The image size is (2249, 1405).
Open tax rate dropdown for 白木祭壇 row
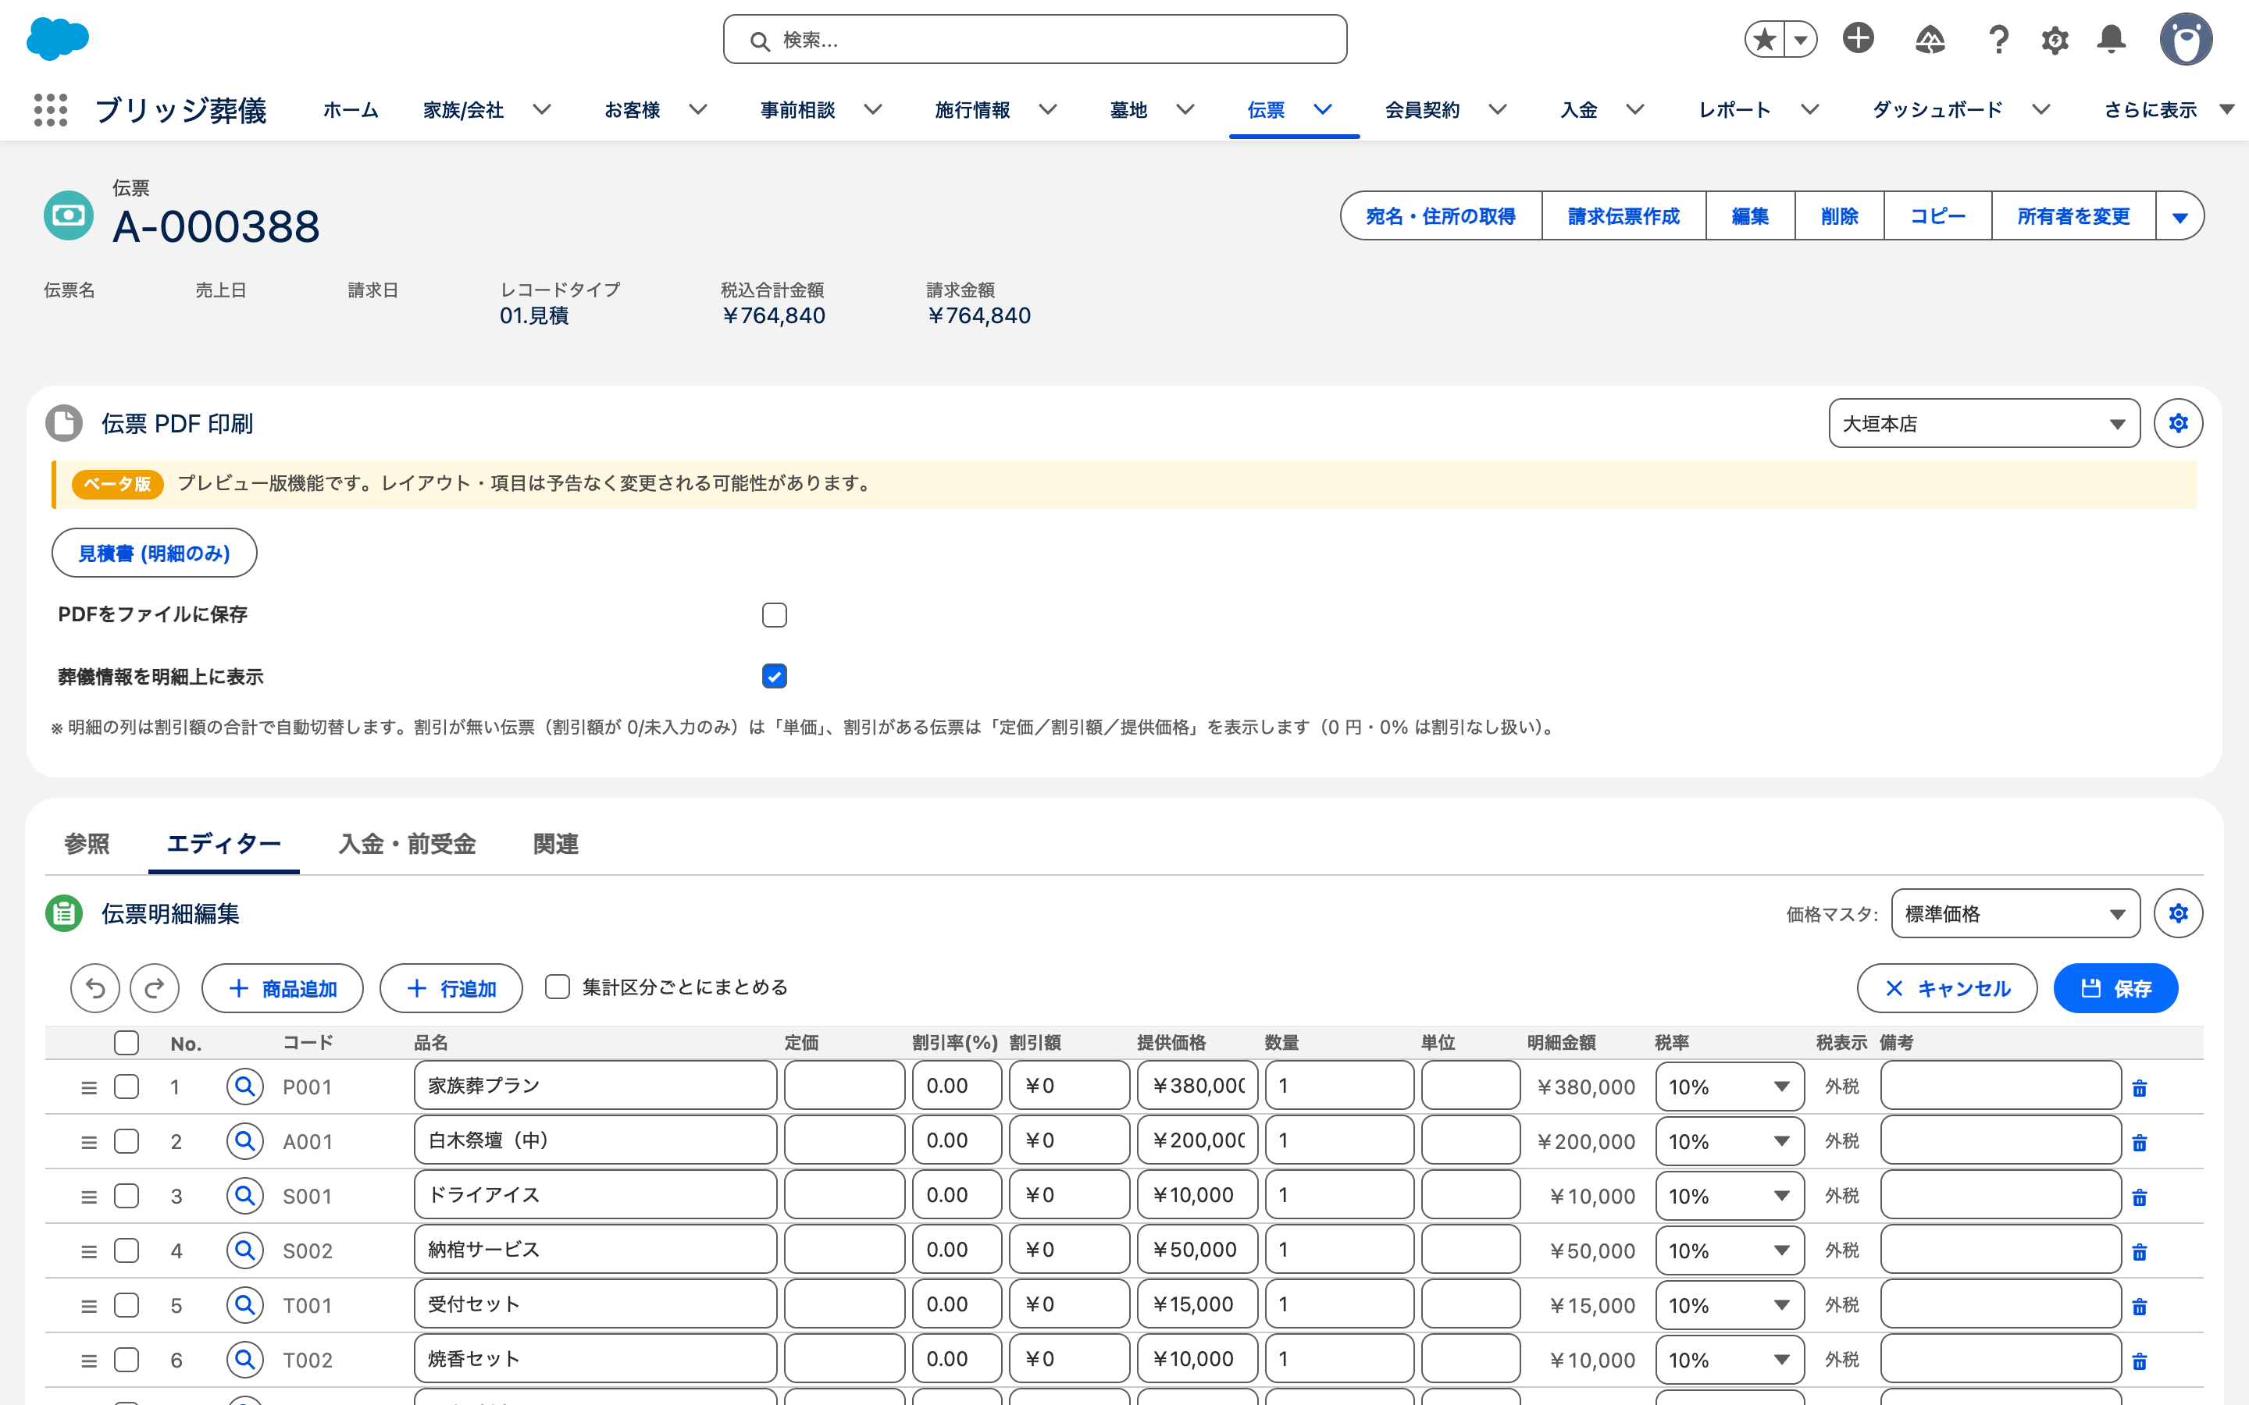1730,1141
